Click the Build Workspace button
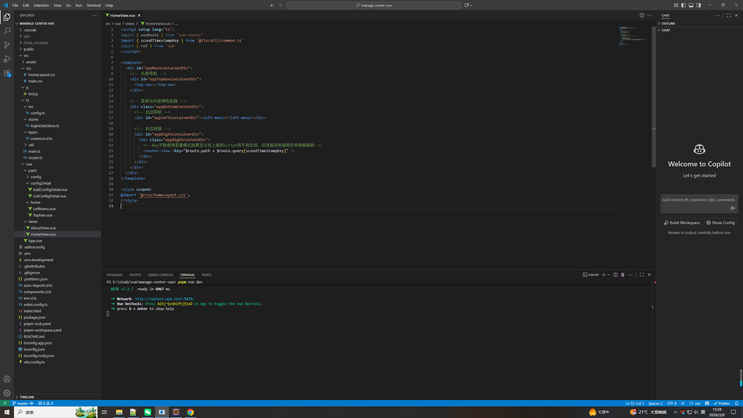This screenshot has width=743, height=418. 682,223
